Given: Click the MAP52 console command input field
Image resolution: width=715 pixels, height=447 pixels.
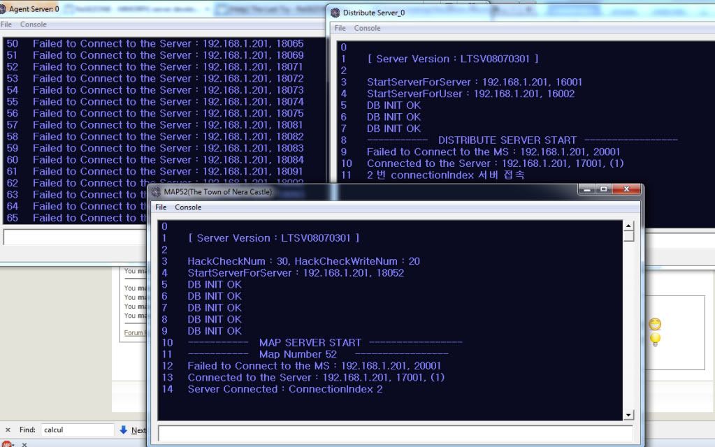Looking at the screenshot, I should [395, 433].
